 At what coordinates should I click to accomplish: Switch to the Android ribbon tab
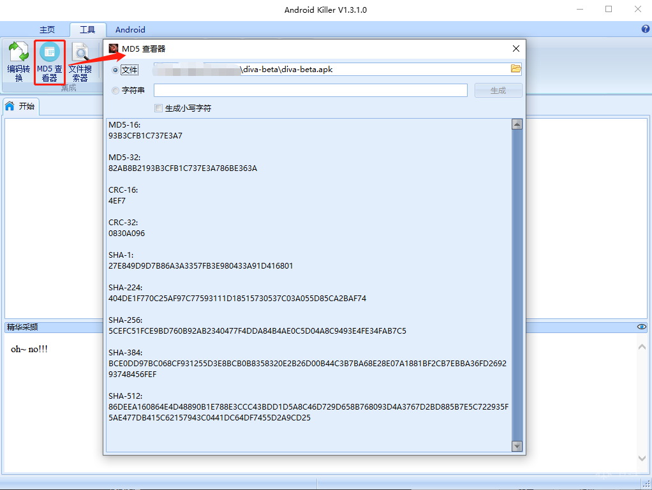(x=130, y=29)
